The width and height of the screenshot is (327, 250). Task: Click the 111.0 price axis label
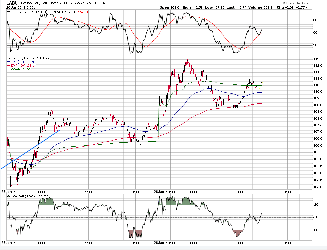pyautogui.click(x=318, y=79)
